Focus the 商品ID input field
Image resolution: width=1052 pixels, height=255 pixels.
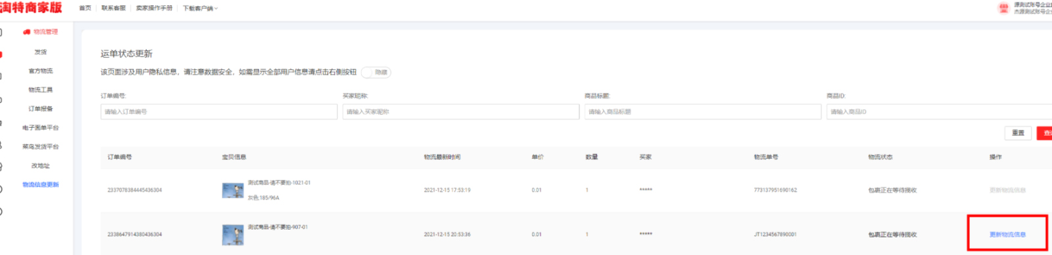coord(939,112)
